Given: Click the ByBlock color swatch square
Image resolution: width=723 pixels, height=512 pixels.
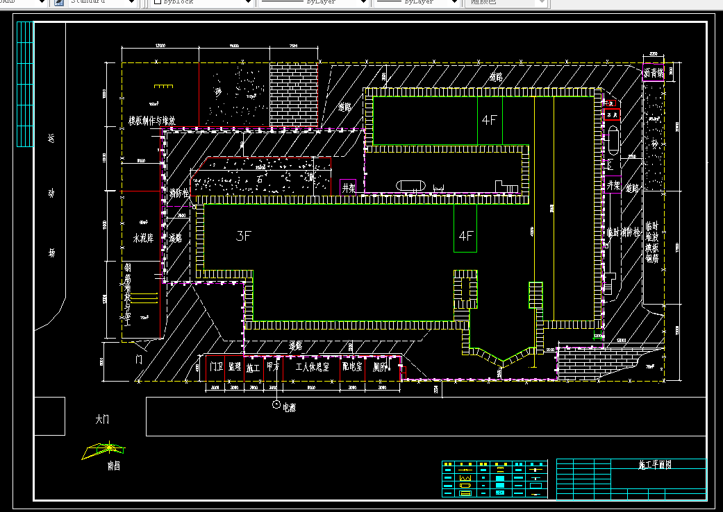Looking at the screenshot, I should (157, 2).
